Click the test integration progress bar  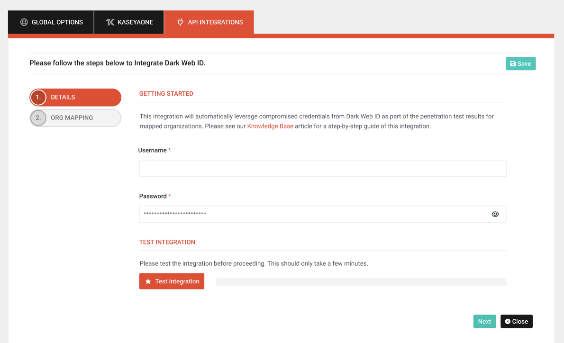[x=361, y=282]
